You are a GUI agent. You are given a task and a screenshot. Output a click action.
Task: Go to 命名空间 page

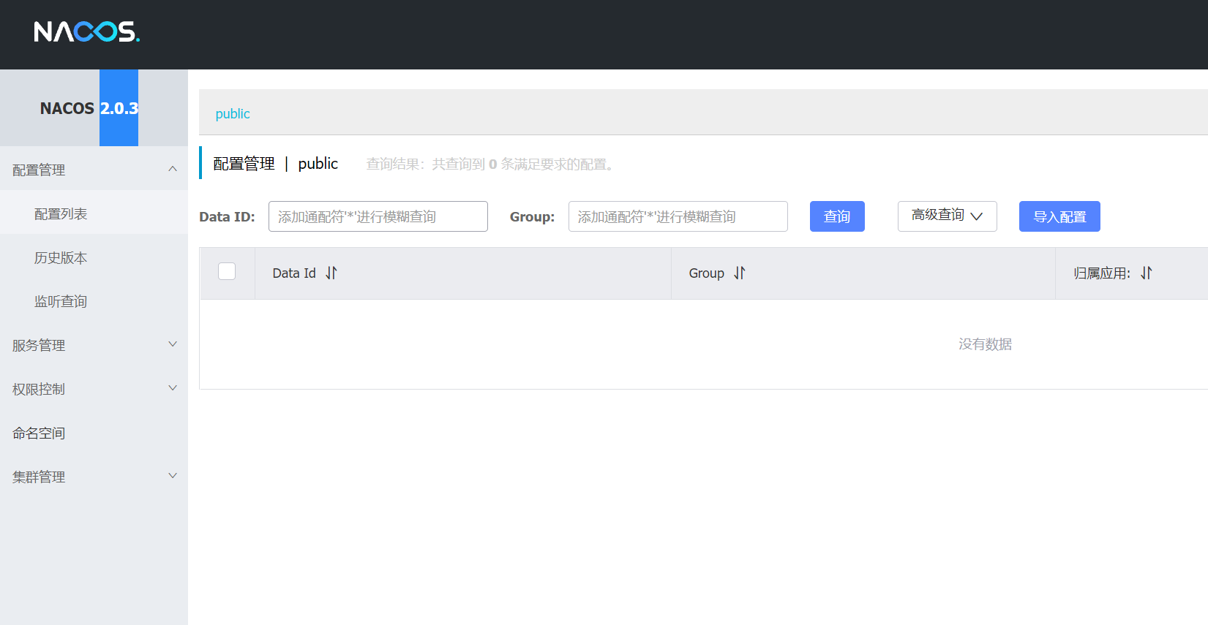(39, 433)
